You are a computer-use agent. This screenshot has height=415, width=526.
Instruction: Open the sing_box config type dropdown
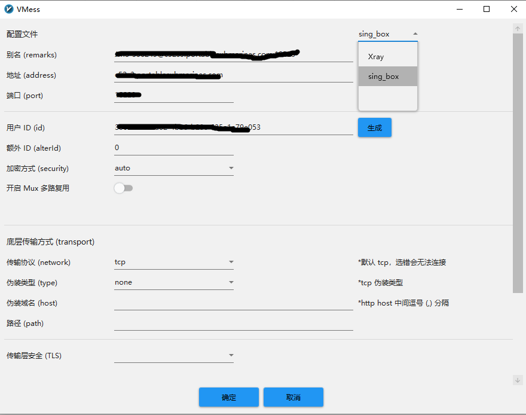pyautogui.click(x=387, y=34)
